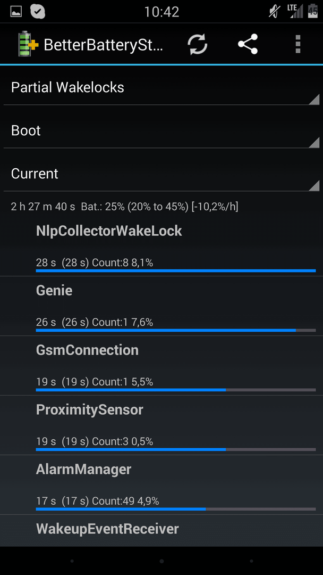Tap the checkmark notification icon

(x=37, y=11)
